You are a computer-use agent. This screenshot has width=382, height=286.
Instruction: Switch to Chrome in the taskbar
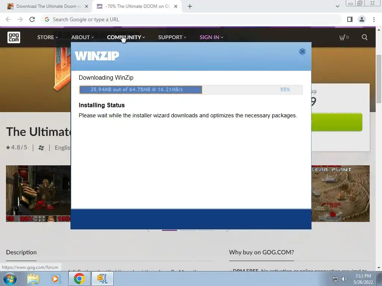click(79, 279)
